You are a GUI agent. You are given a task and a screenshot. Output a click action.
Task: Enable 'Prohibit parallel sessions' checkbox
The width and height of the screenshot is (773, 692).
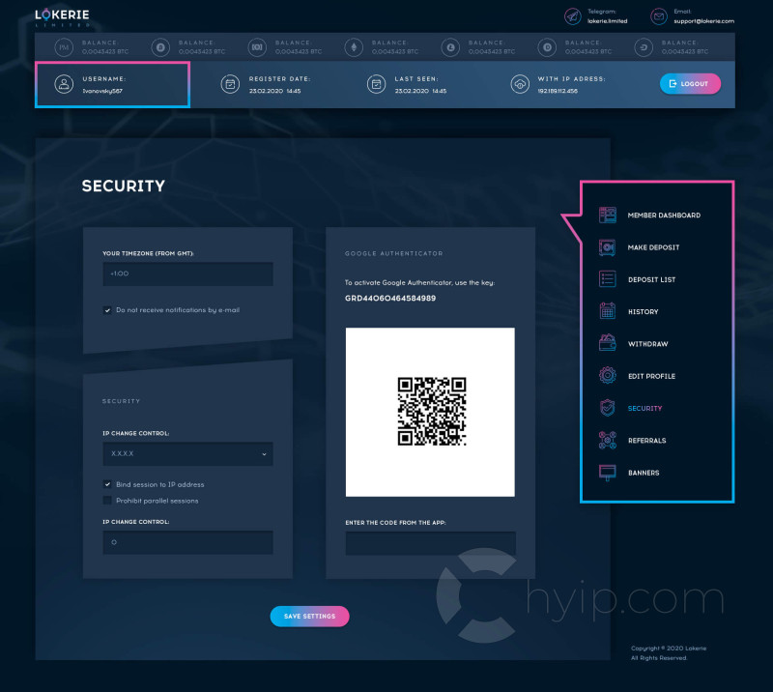click(107, 501)
